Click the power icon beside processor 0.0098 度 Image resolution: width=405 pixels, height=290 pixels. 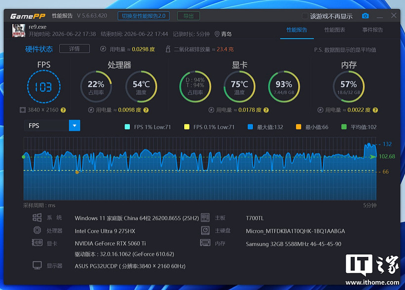pyautogui.click(x=91, y=110)
